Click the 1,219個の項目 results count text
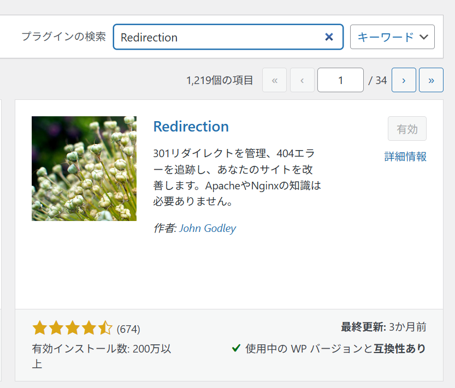Image resolution: width=455 pixels, height=388 pixels. [220, 80]
